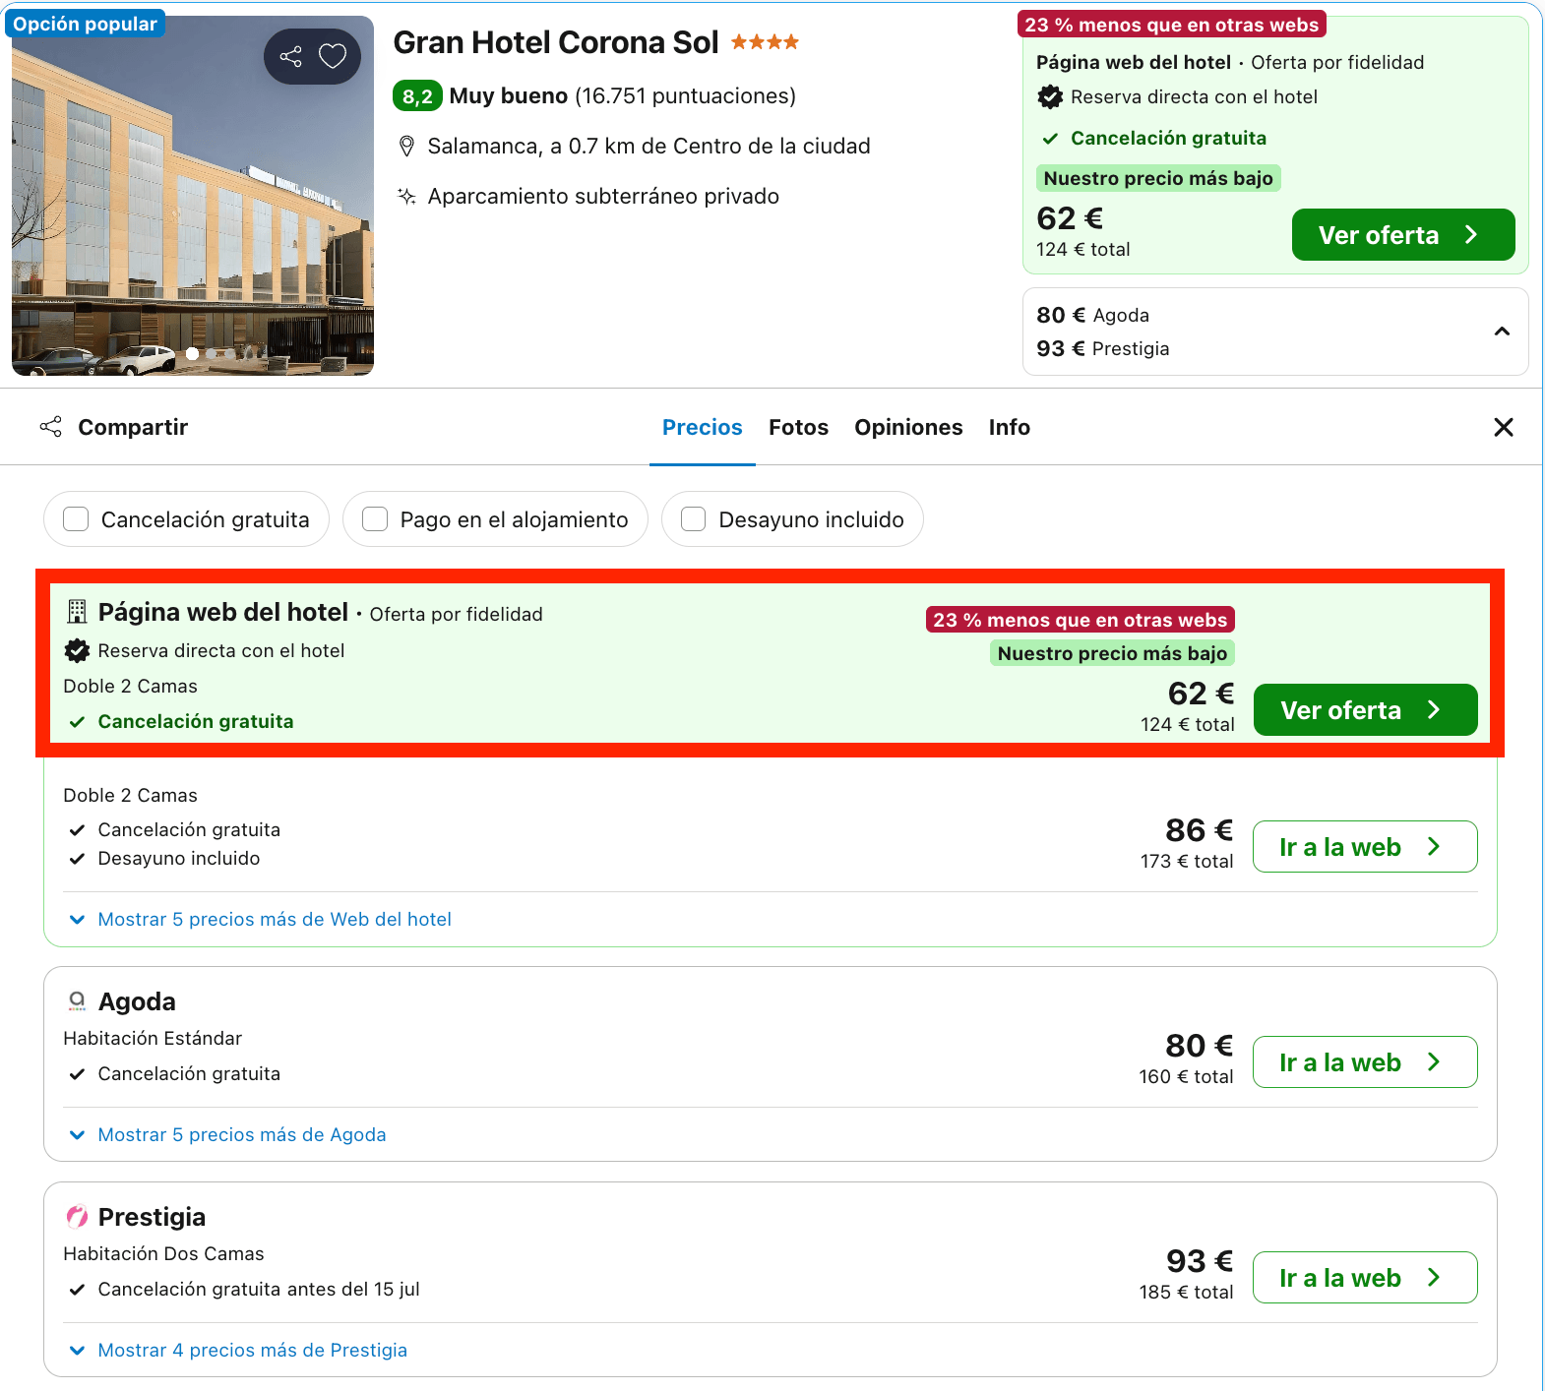The width and height of the screenshot is (1545, 1391).
Task: Click the hotel building icon next to Página web del hotel
Action: pos(77,612)
